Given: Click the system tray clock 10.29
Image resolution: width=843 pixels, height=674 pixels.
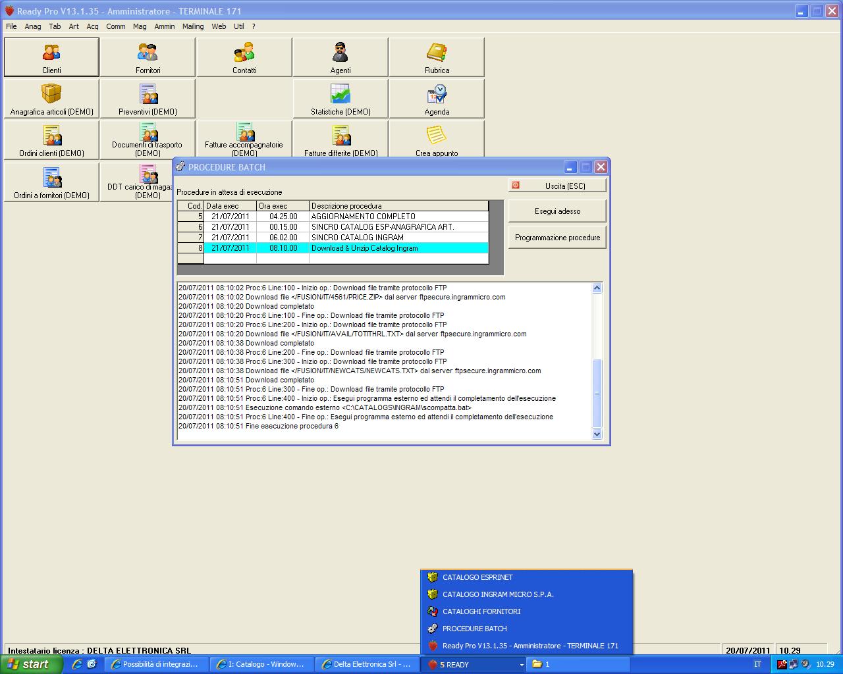Looking at the screenshot, I should (825, 664).
